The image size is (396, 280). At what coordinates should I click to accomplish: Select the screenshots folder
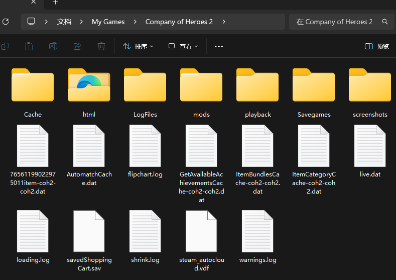[370, 93]
